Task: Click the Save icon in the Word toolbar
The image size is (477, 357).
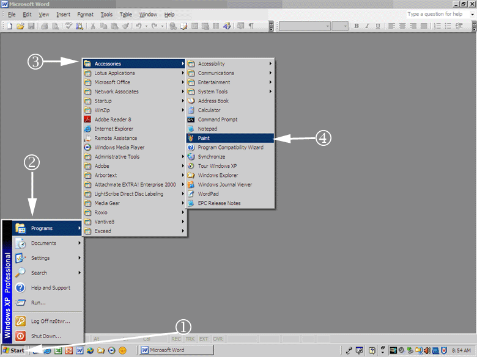Action: coord(31,26)
